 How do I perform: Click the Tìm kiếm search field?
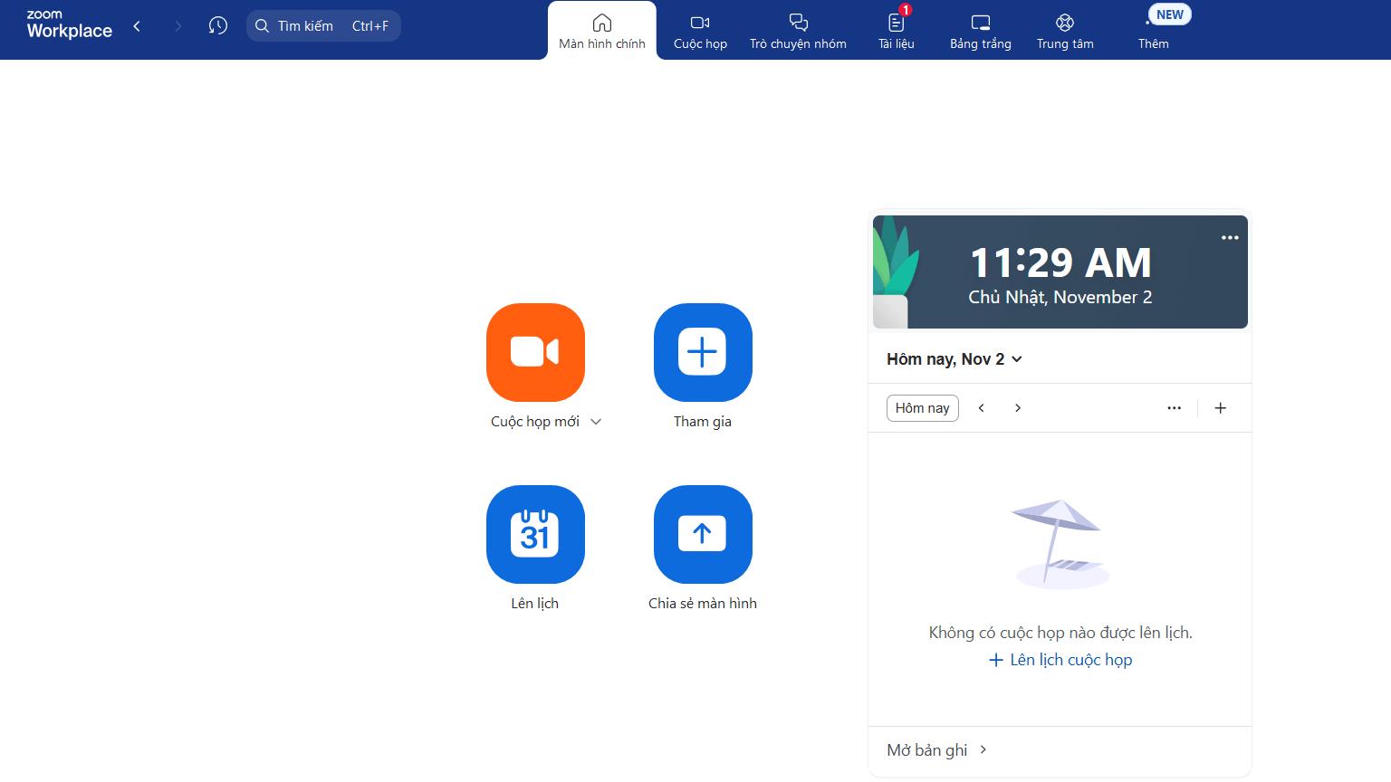323,26
